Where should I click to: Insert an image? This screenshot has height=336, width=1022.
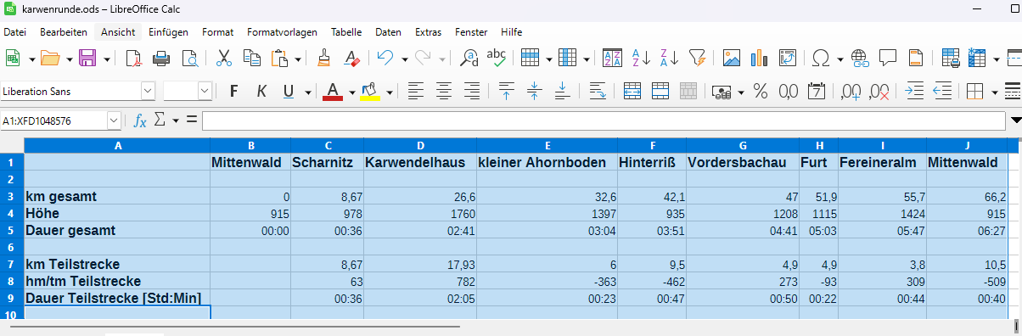pyautogui.click(x=732, y=59)
